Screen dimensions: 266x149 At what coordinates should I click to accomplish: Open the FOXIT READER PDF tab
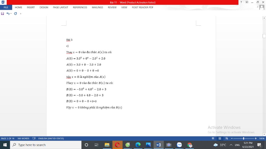point(143,8)
